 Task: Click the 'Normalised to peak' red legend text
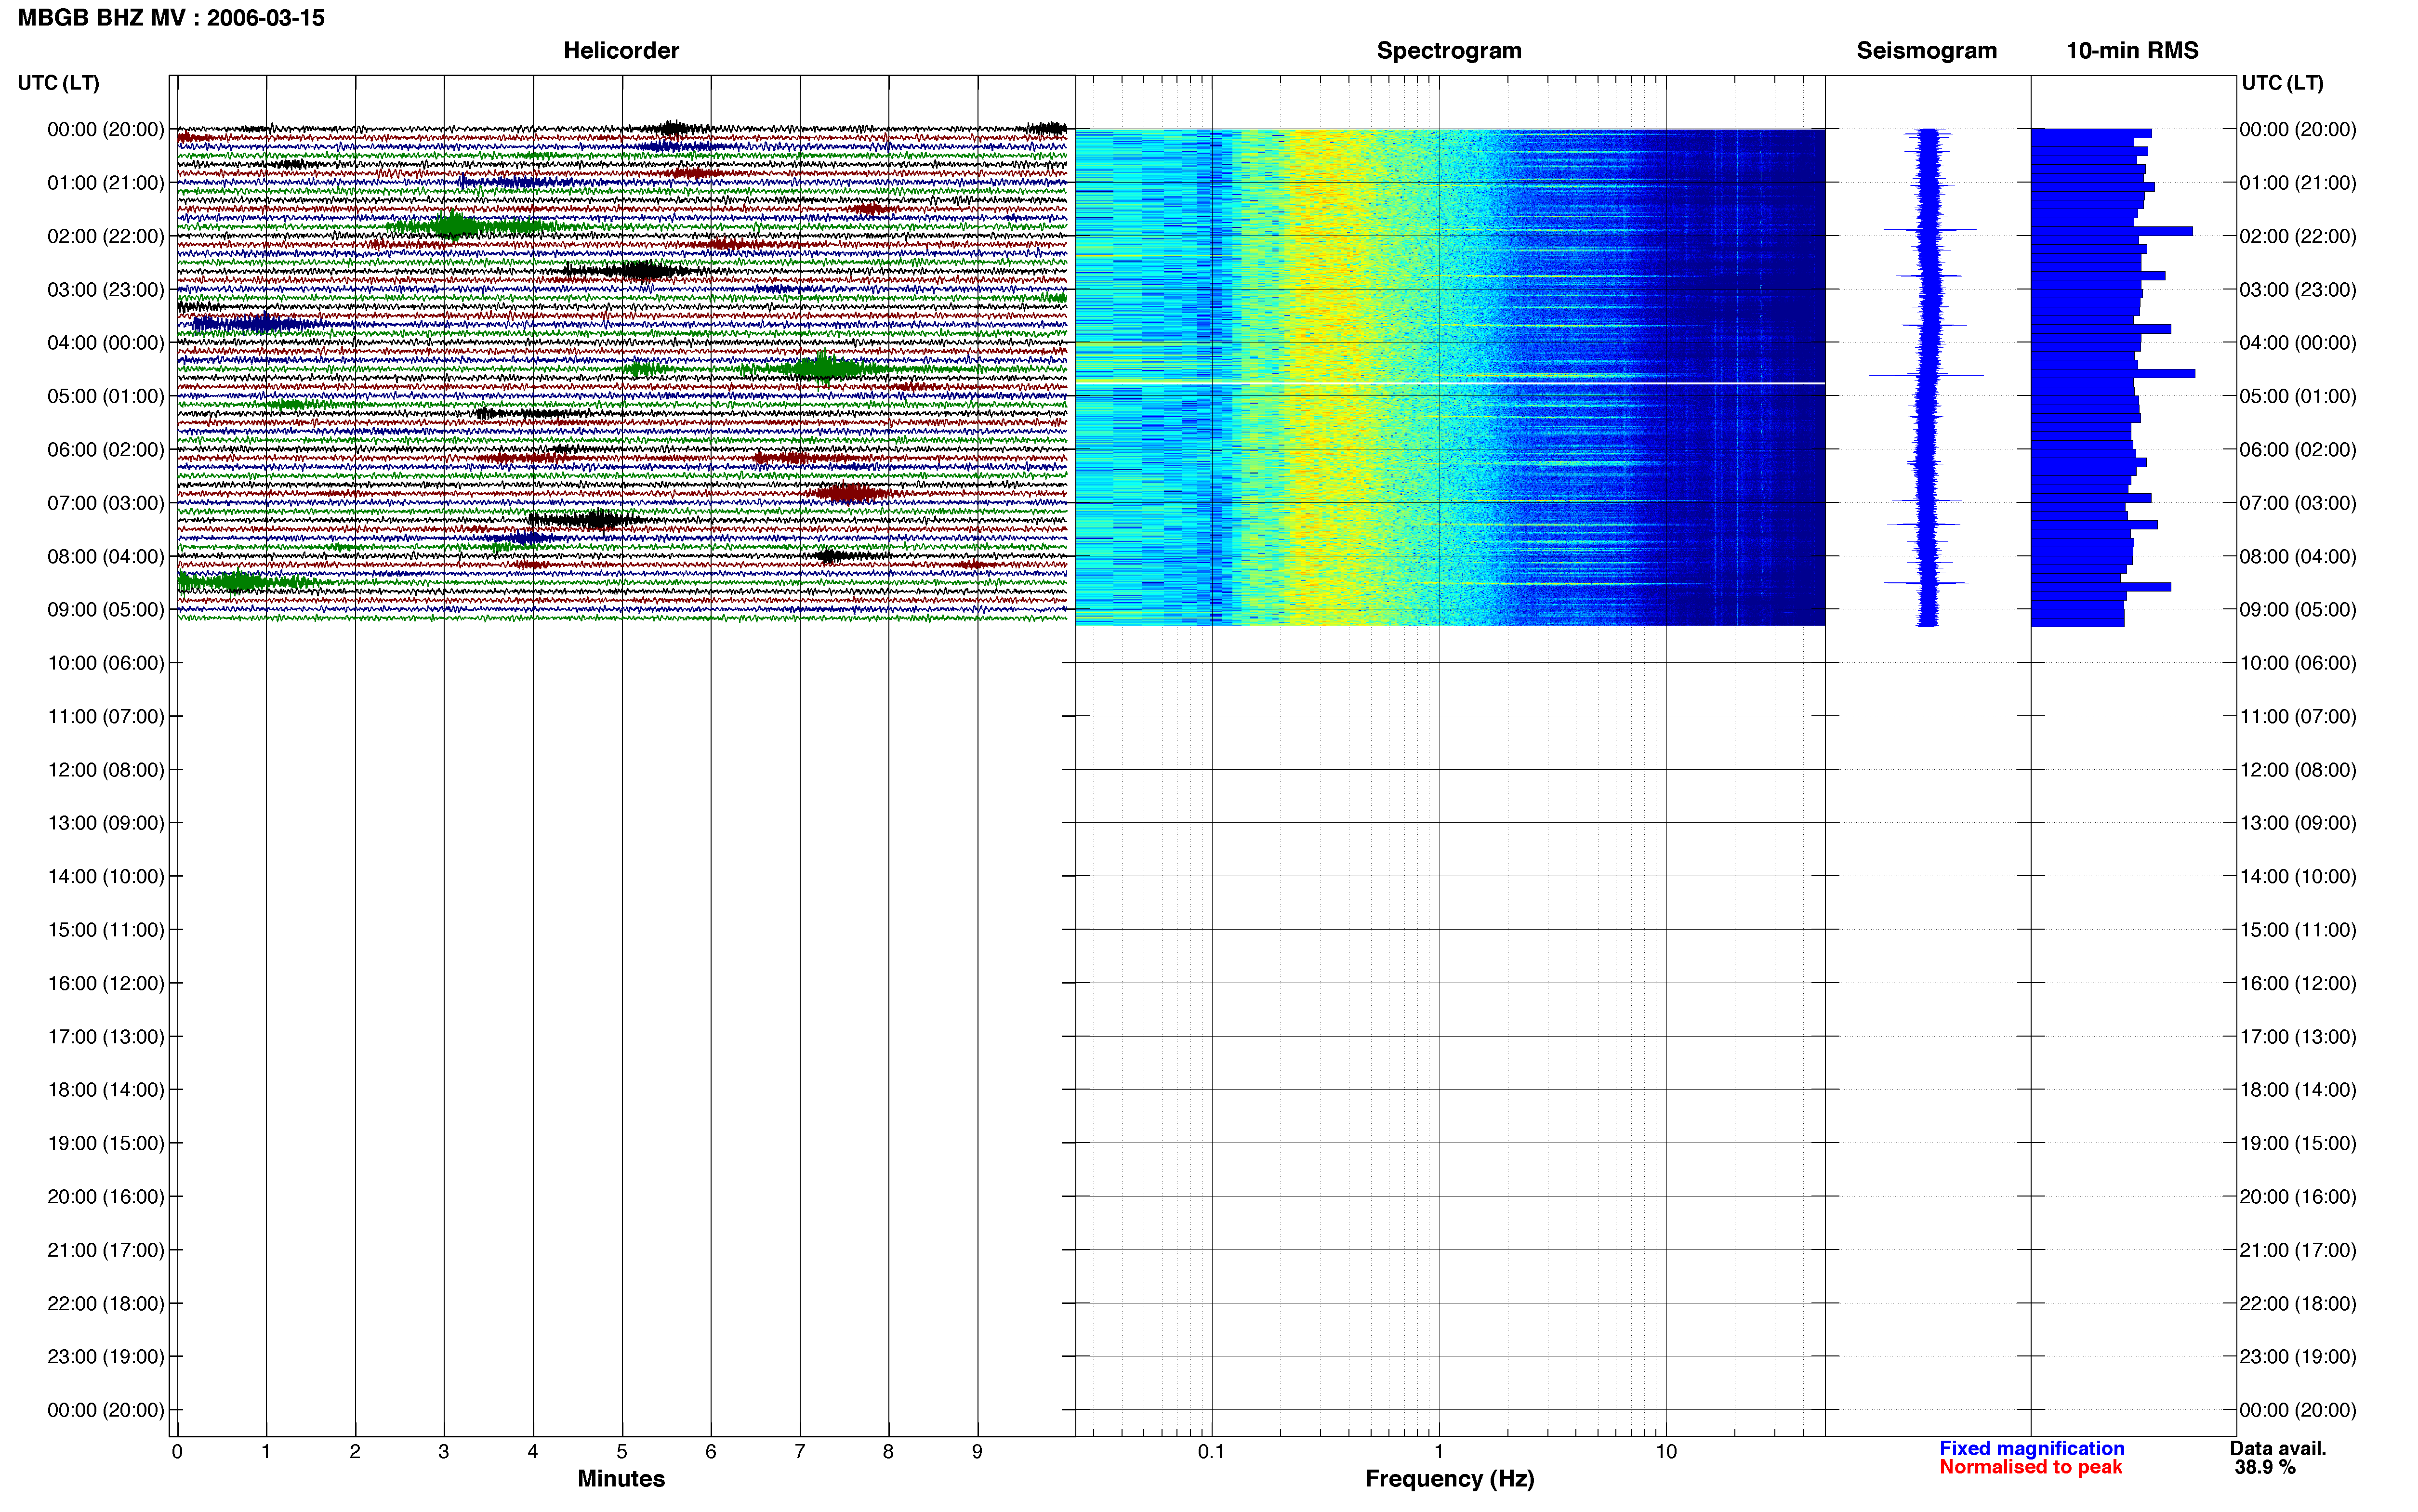click(2030, 1467)
